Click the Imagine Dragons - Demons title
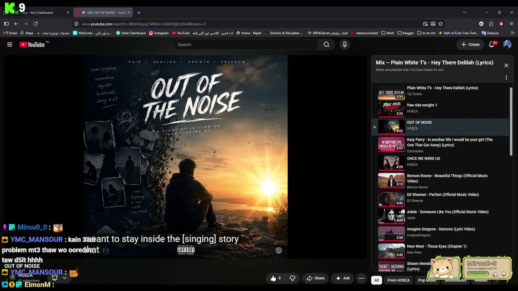 442,229
